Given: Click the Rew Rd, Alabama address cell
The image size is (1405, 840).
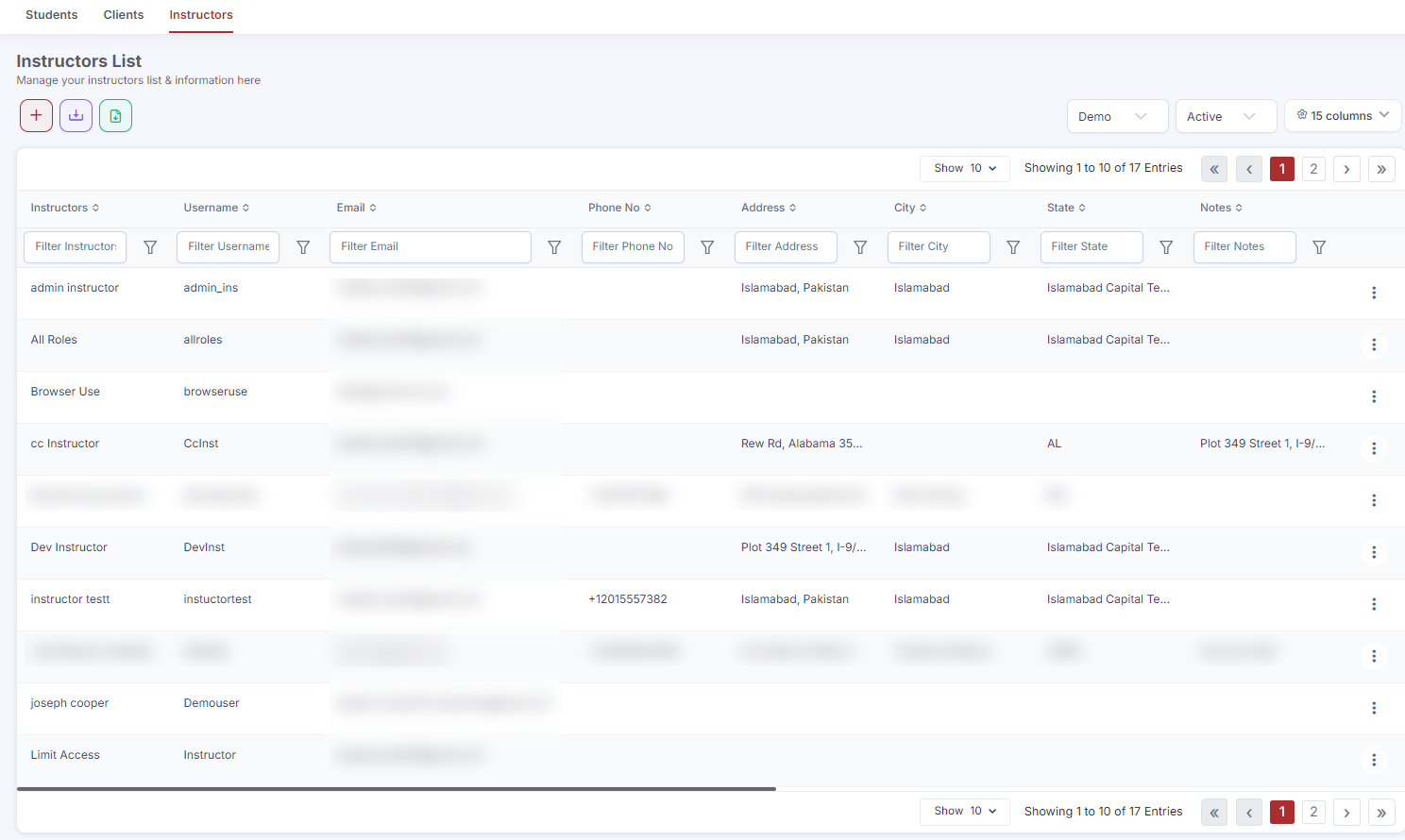Looking at the screenshot, I should 802,444.
